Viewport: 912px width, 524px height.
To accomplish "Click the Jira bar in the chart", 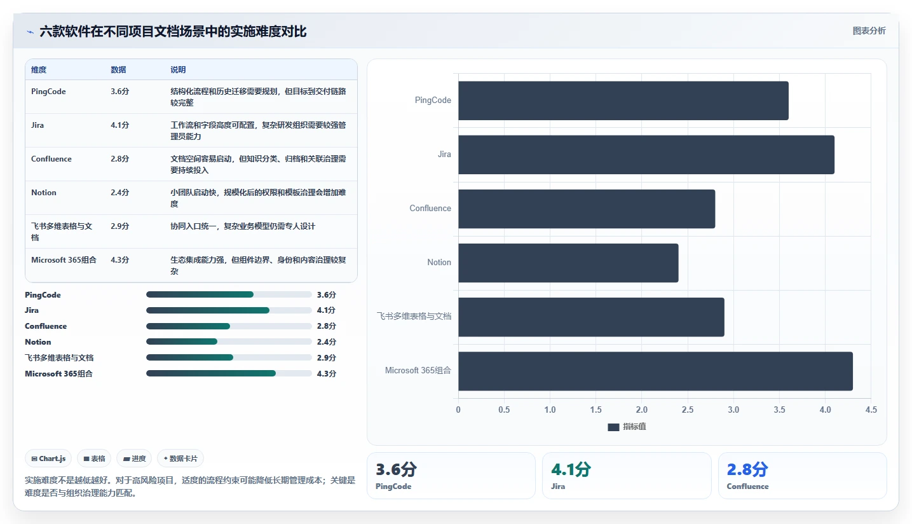I will (646, 155).
